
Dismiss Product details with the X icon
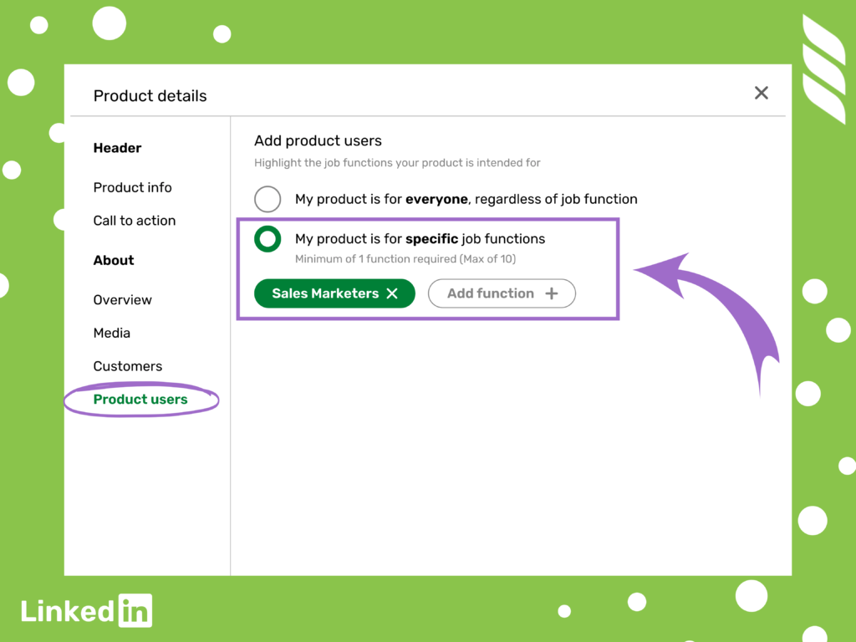pos(761,93)
